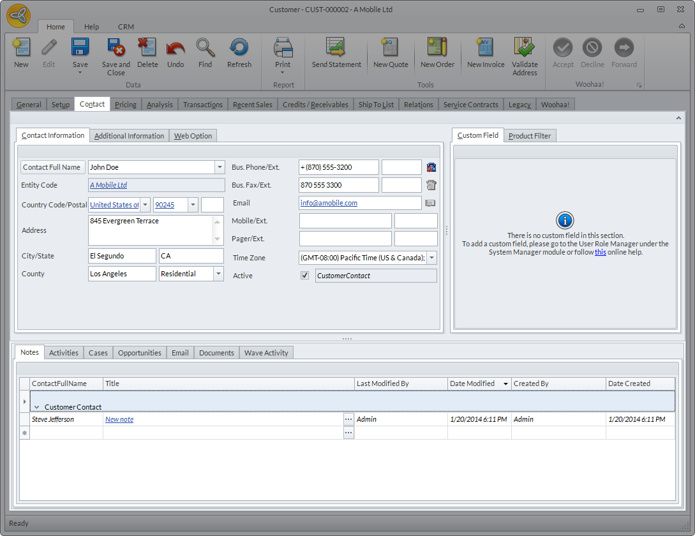The height and width of the screenshot is (536, 695).
Task: Open the Time Zone dropdown
Action: coord(431,258)
